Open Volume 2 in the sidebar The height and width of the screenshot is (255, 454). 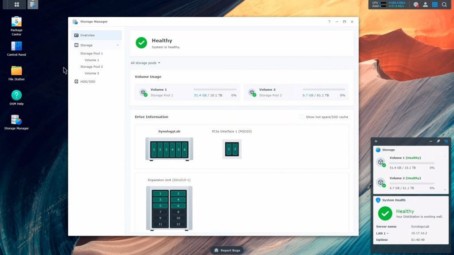tap(92, 73)
